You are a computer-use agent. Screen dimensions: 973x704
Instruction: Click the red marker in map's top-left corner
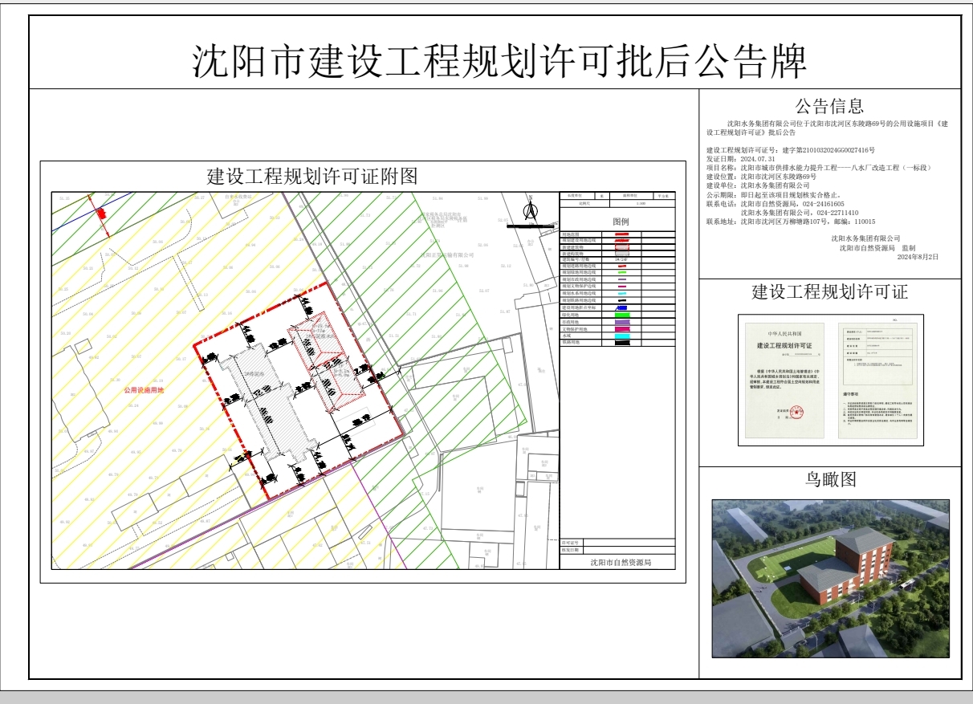101,214
